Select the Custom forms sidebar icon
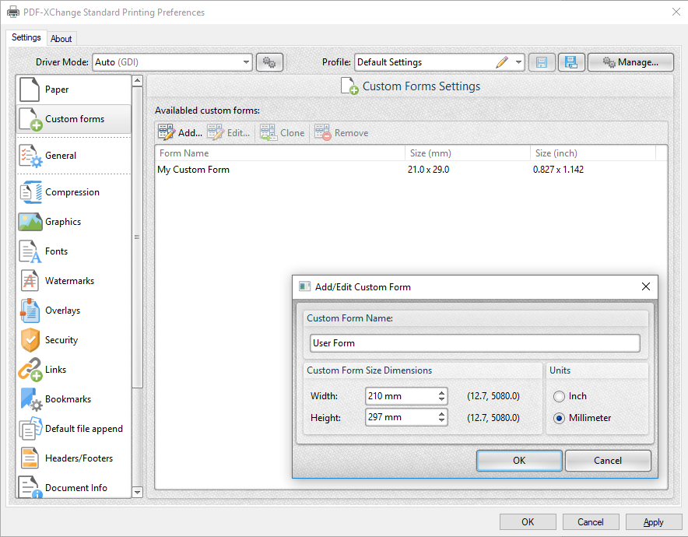Viewport: 688px width, 537px height. [x=30, y=119]
